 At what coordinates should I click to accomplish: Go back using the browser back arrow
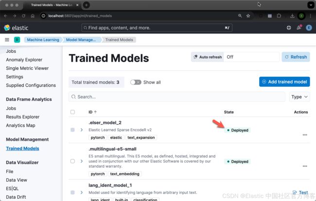6,16
